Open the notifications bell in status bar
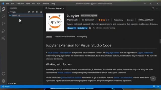161x90 pixels. (x=158, y=86)
